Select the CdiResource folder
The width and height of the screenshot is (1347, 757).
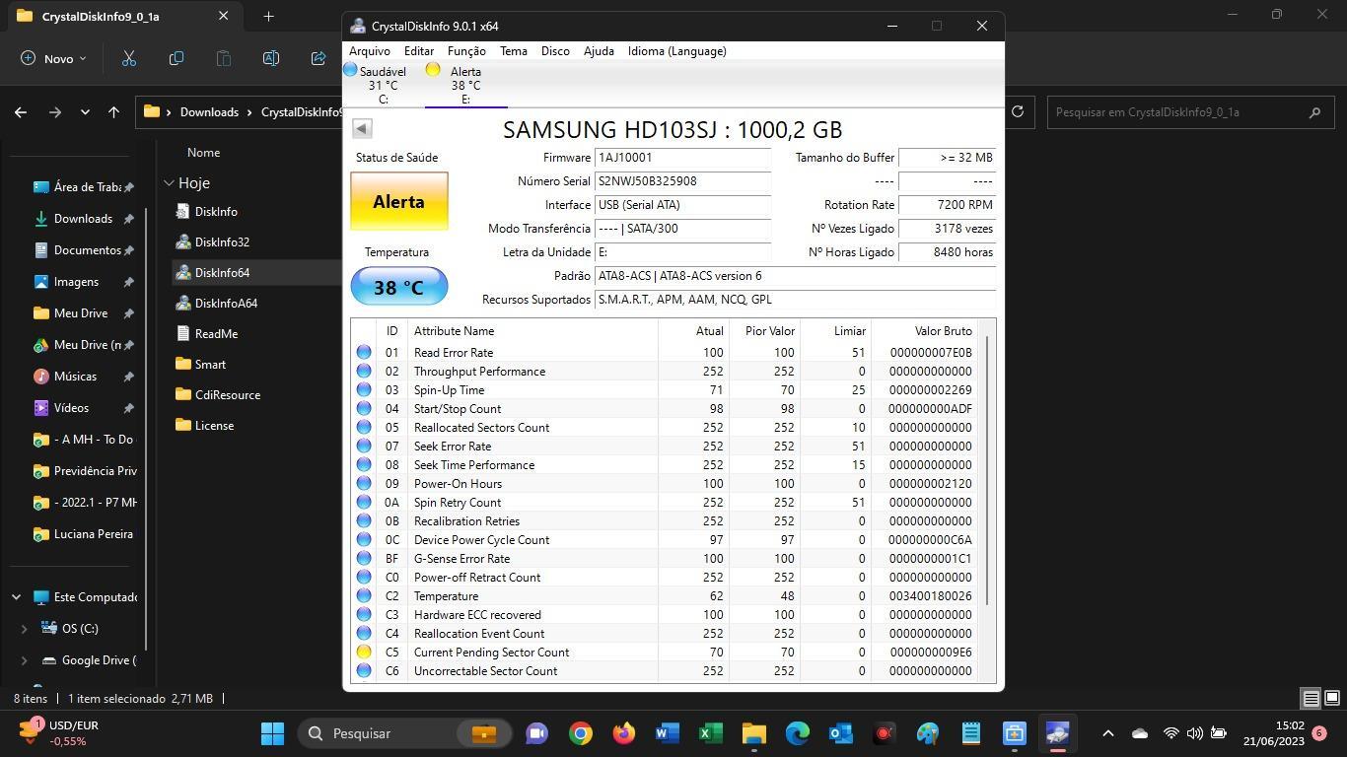[x=227, y=395]
